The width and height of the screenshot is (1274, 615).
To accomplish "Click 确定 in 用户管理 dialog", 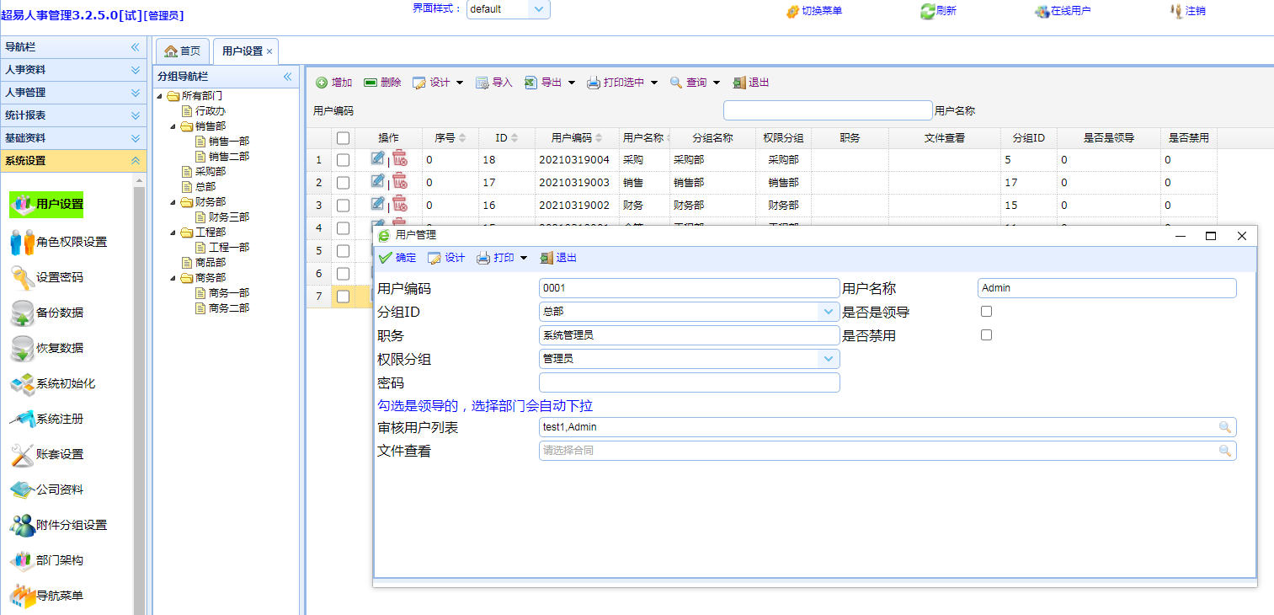I will point(397,258).
